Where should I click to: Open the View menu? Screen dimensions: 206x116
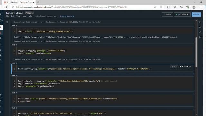pos(18,16)
